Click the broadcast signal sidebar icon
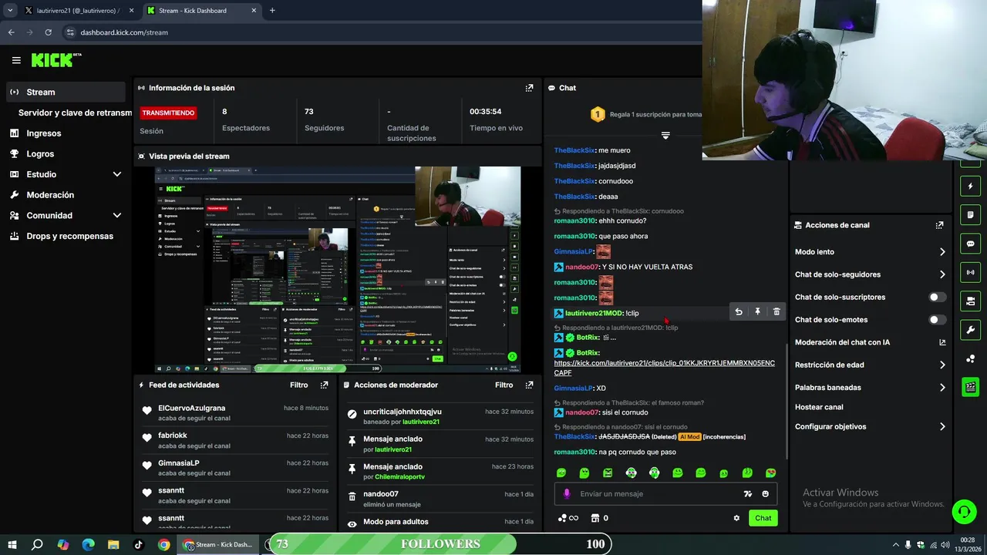The width and height of the screenshot is (987, 555). pos(970,272)
